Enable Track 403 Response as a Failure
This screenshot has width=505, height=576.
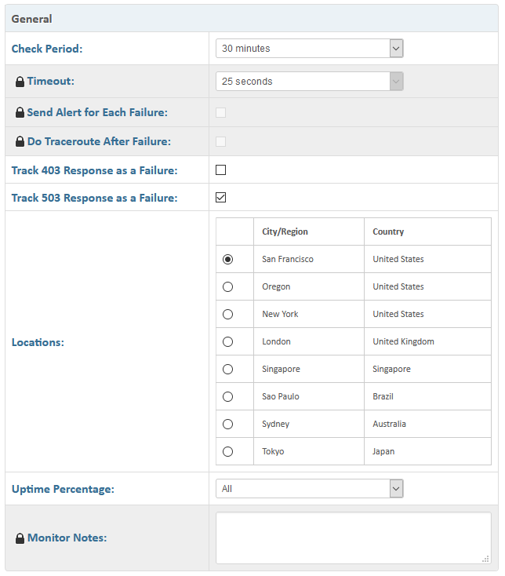click(220, 170)
